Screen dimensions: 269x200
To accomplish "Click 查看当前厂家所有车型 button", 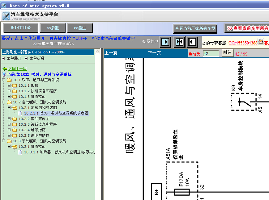I will point(195,28).
